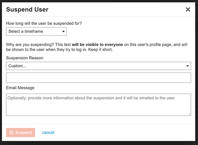Click "How long will the user be suspended for?" label
Viewport: 198px width, 145px height.
44,23
